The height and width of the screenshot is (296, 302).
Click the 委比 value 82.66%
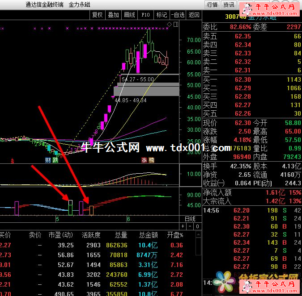[x=241, y=27]
